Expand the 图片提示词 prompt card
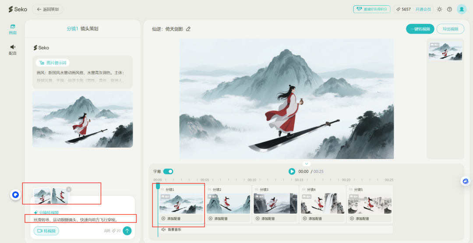 [x=53, y=63]
